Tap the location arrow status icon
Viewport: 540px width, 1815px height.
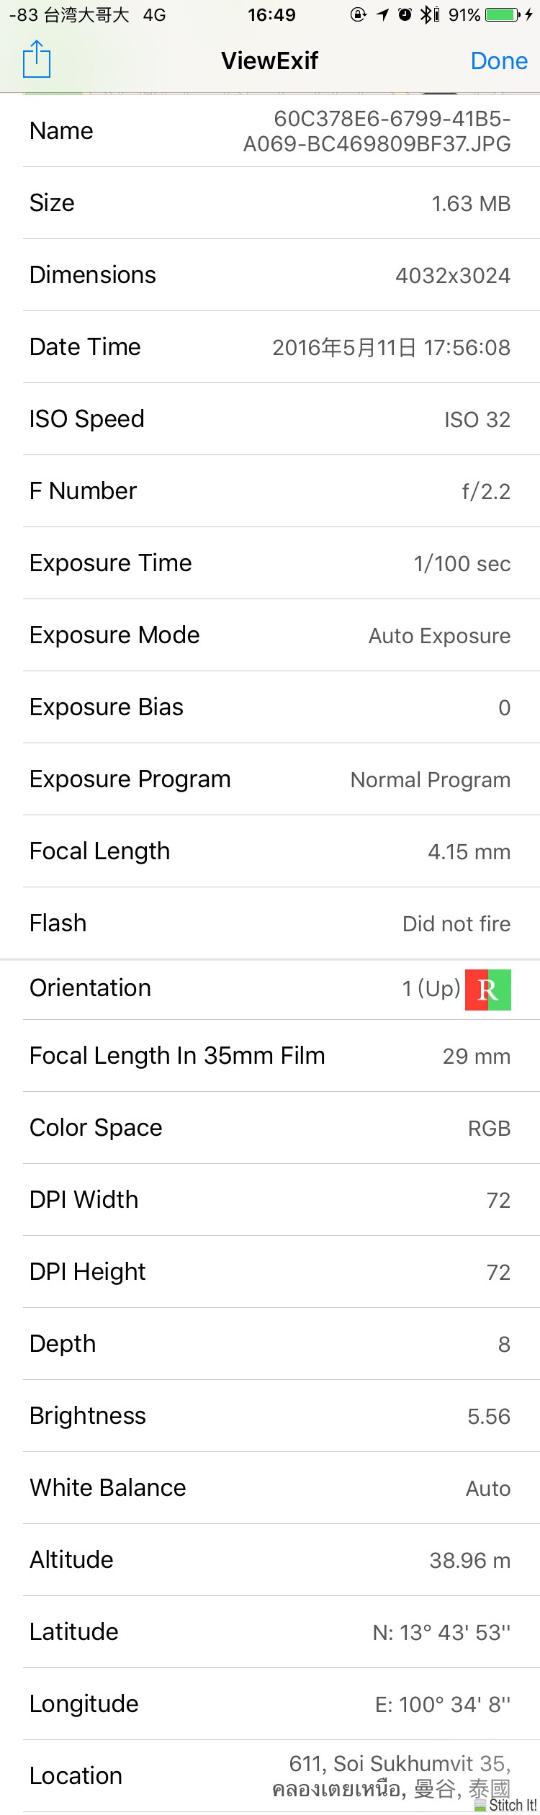(382, 14)
